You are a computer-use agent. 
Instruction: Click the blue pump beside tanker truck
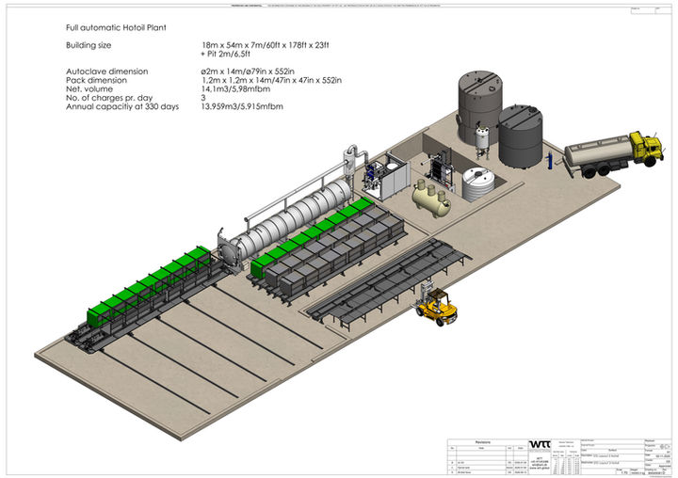tap(550, 160)
